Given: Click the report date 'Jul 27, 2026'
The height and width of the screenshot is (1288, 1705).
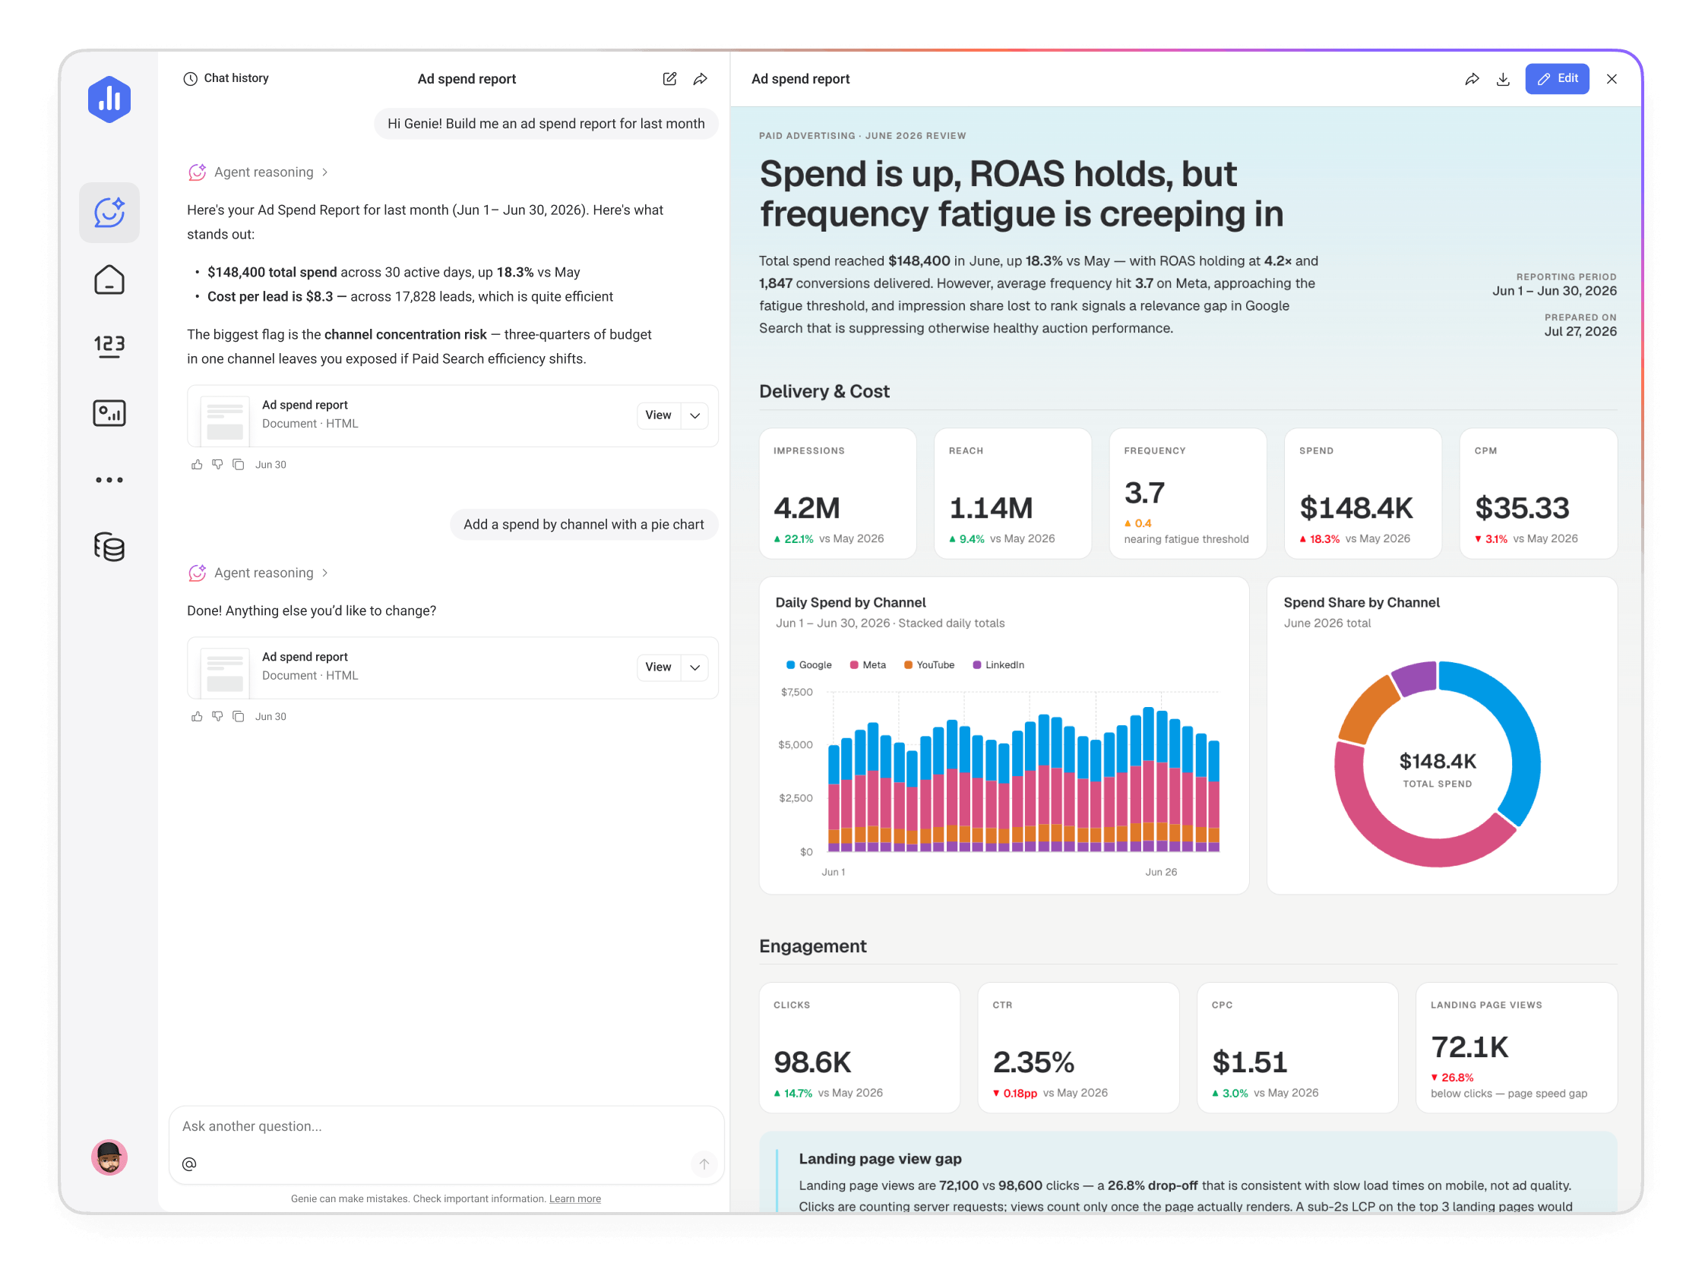Looking at the screenshot, I should [x=1580, y=331].
